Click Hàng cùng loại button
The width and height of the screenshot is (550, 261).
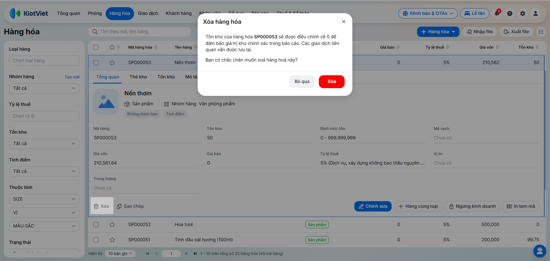(418, 206)
